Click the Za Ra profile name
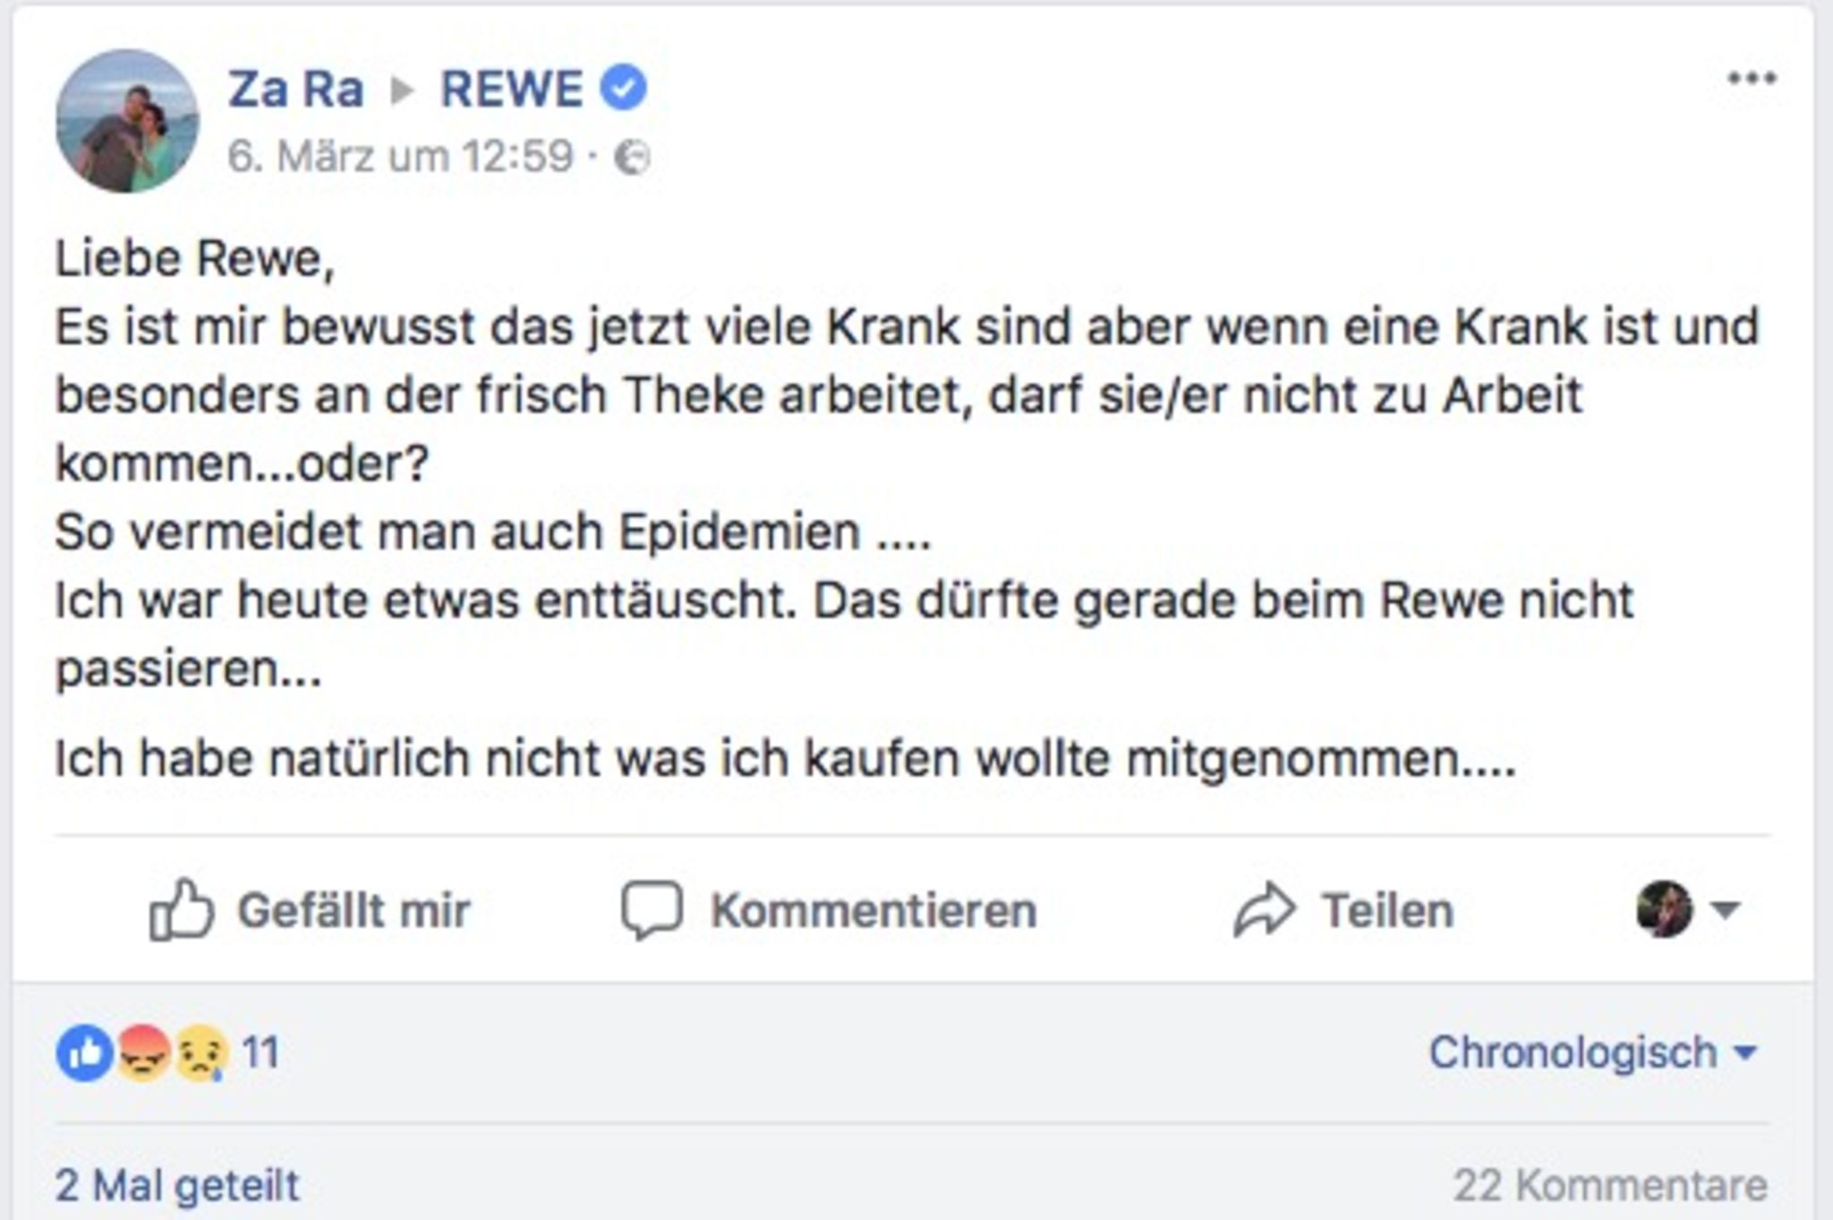Viewport: 1833px width, 1220px height. [x=295, y=90]
